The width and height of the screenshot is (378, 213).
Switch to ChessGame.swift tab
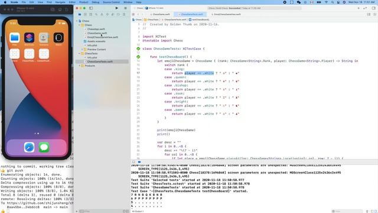160,14
